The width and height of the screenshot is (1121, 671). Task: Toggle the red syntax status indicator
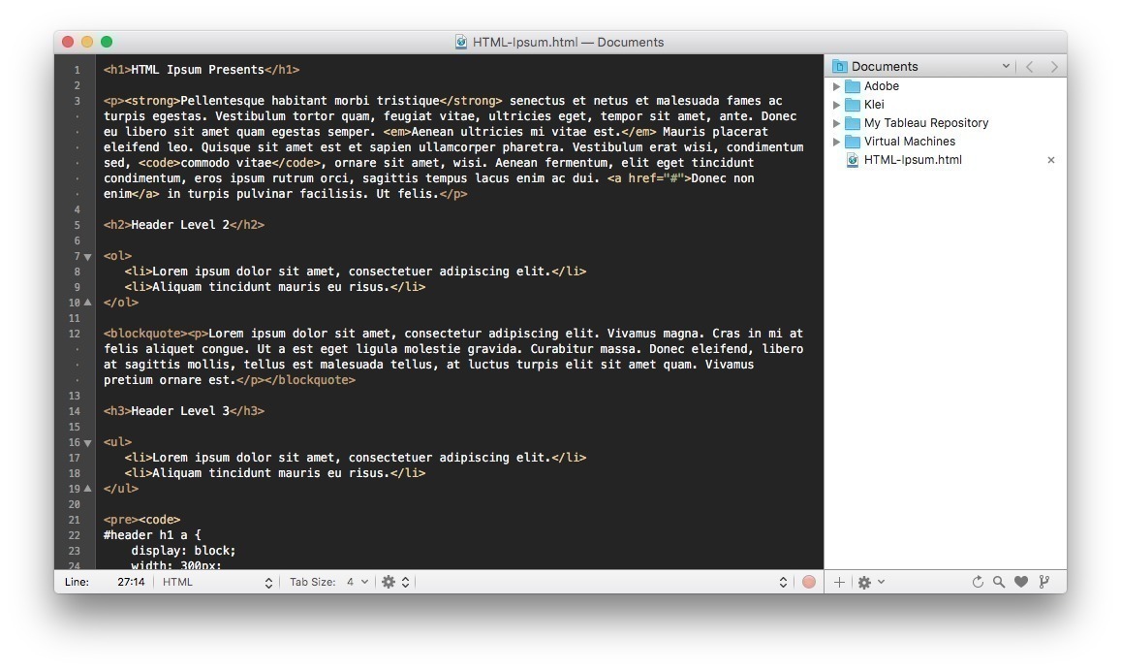click(810, 582)
